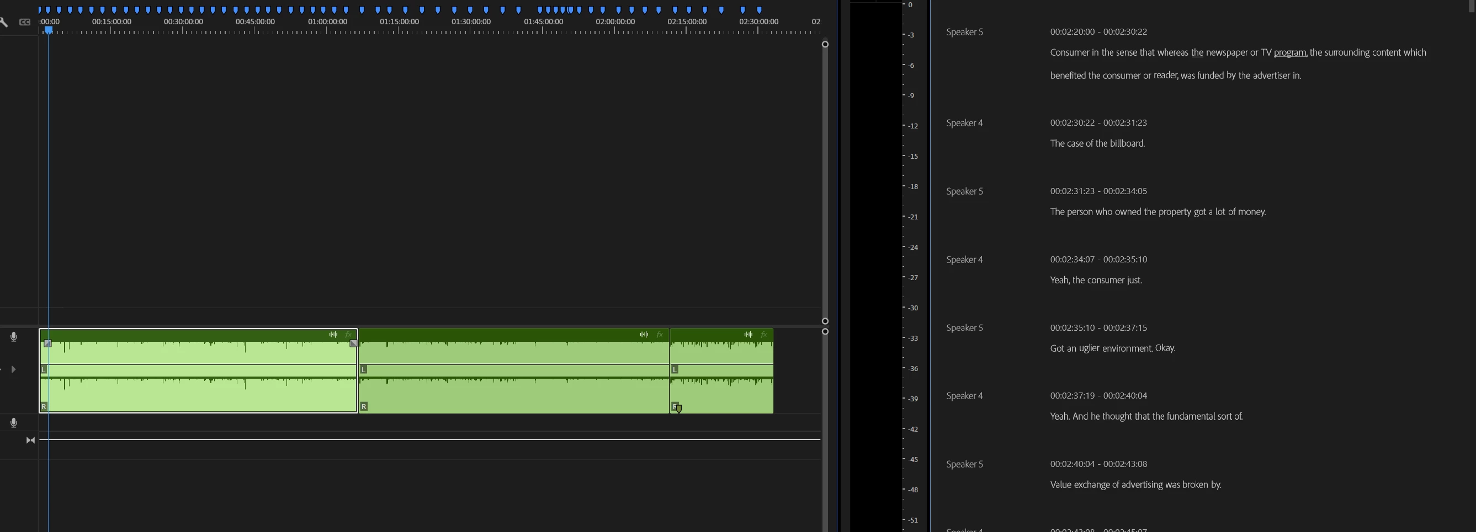
Task: Click video tracks bottom vertical zoom handle
Action: pyautogui.click(x=825, y=321)
